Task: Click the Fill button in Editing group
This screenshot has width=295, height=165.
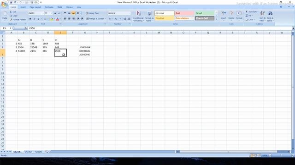Action: [x=249, y=16]
